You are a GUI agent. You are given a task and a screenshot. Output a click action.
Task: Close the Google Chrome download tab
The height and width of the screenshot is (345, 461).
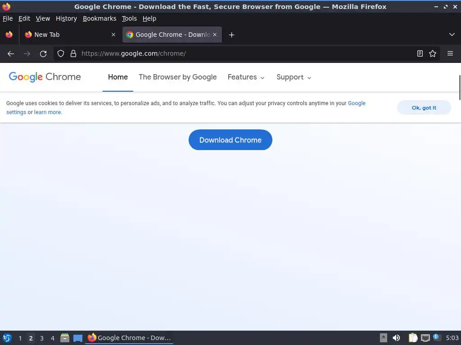click(215, 35)
